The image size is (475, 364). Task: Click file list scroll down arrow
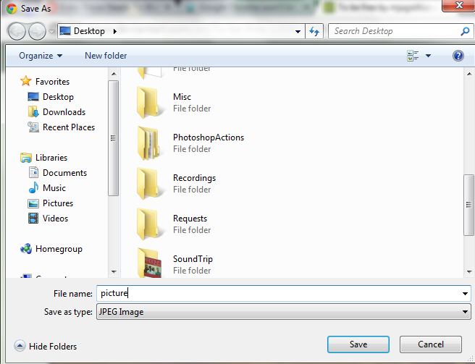point(469,271)
